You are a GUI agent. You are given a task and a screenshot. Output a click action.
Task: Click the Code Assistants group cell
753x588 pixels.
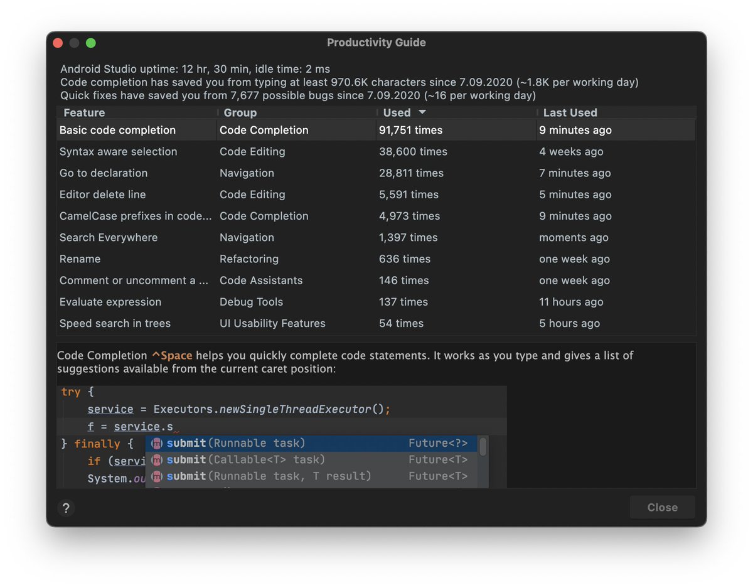pyautogui.click(x=261, y=281)
